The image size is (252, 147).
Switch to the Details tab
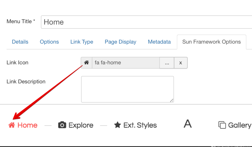tap(20, 42)
